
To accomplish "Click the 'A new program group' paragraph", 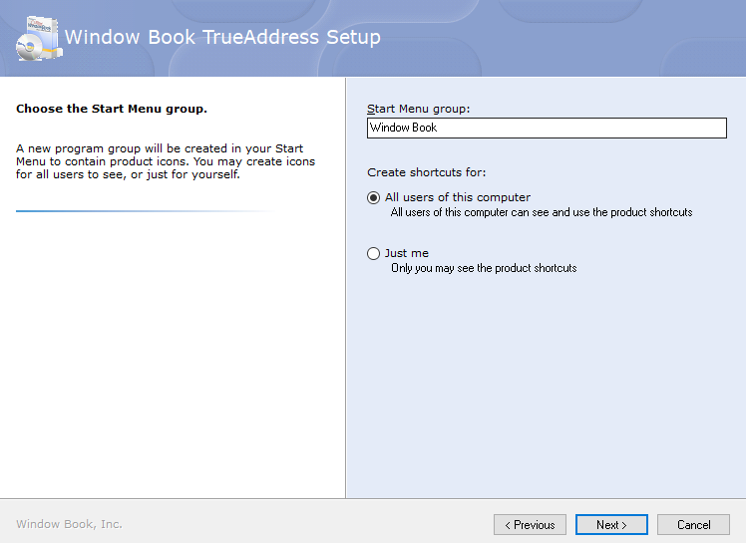I will [x=166, y=161].
